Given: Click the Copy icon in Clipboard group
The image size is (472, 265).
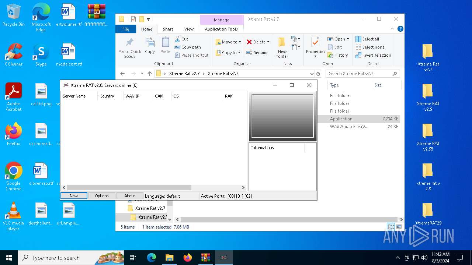Looking at the screenshot, I should coord(150,46).
